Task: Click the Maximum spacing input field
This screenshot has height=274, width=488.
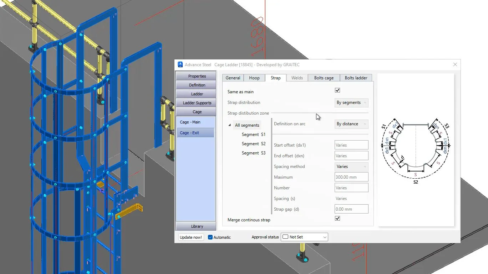Action: click(351, 177)
